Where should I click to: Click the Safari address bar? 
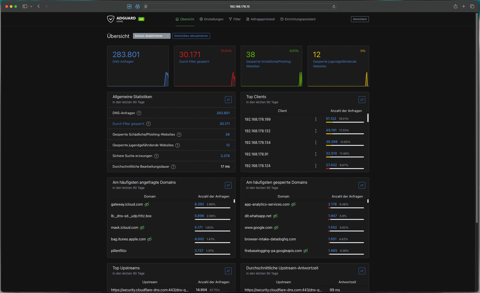point(240,7)
